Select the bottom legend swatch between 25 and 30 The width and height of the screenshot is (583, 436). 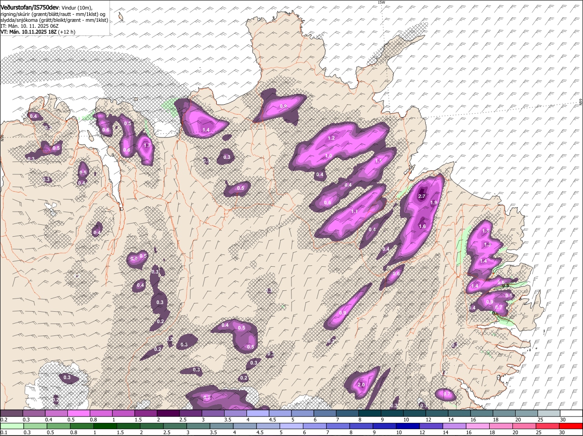[548, 426]
